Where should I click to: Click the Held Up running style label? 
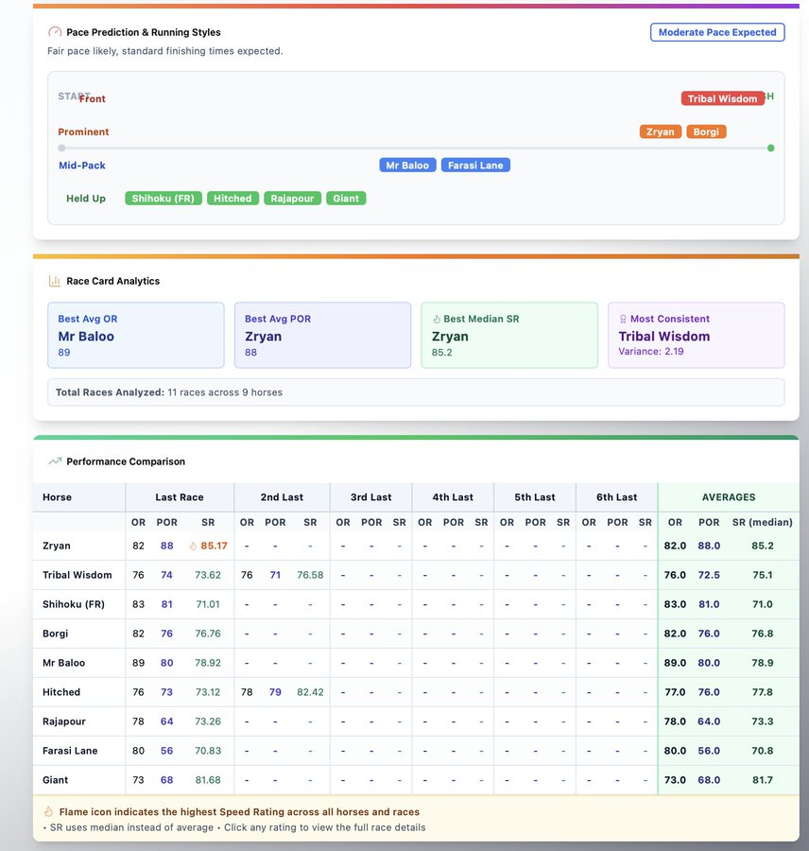point(86,199)
